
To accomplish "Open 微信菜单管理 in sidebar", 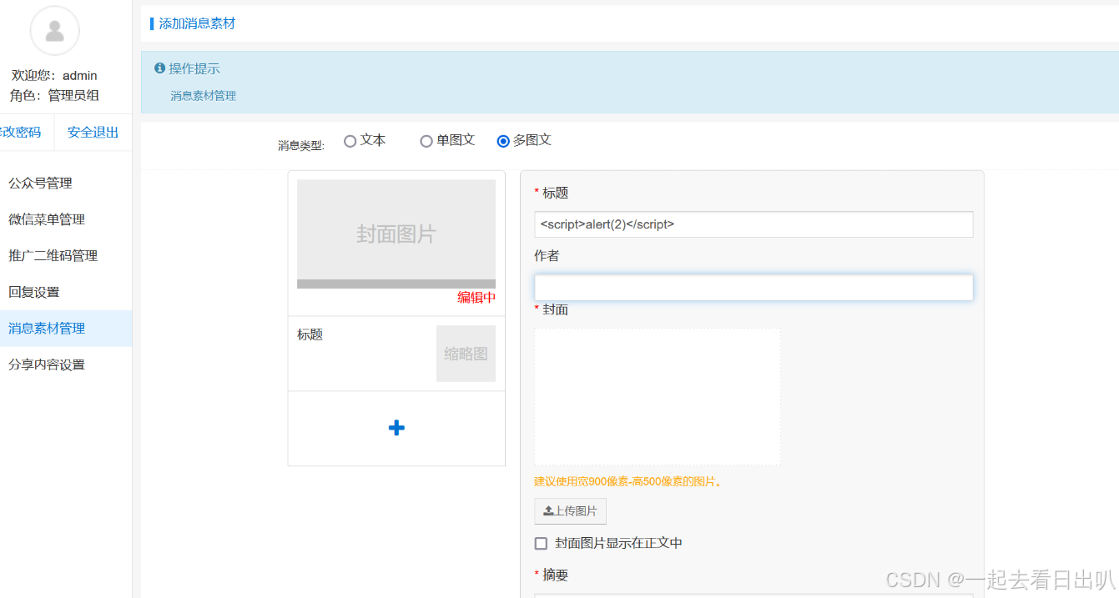I will click(x=66, y=219).
